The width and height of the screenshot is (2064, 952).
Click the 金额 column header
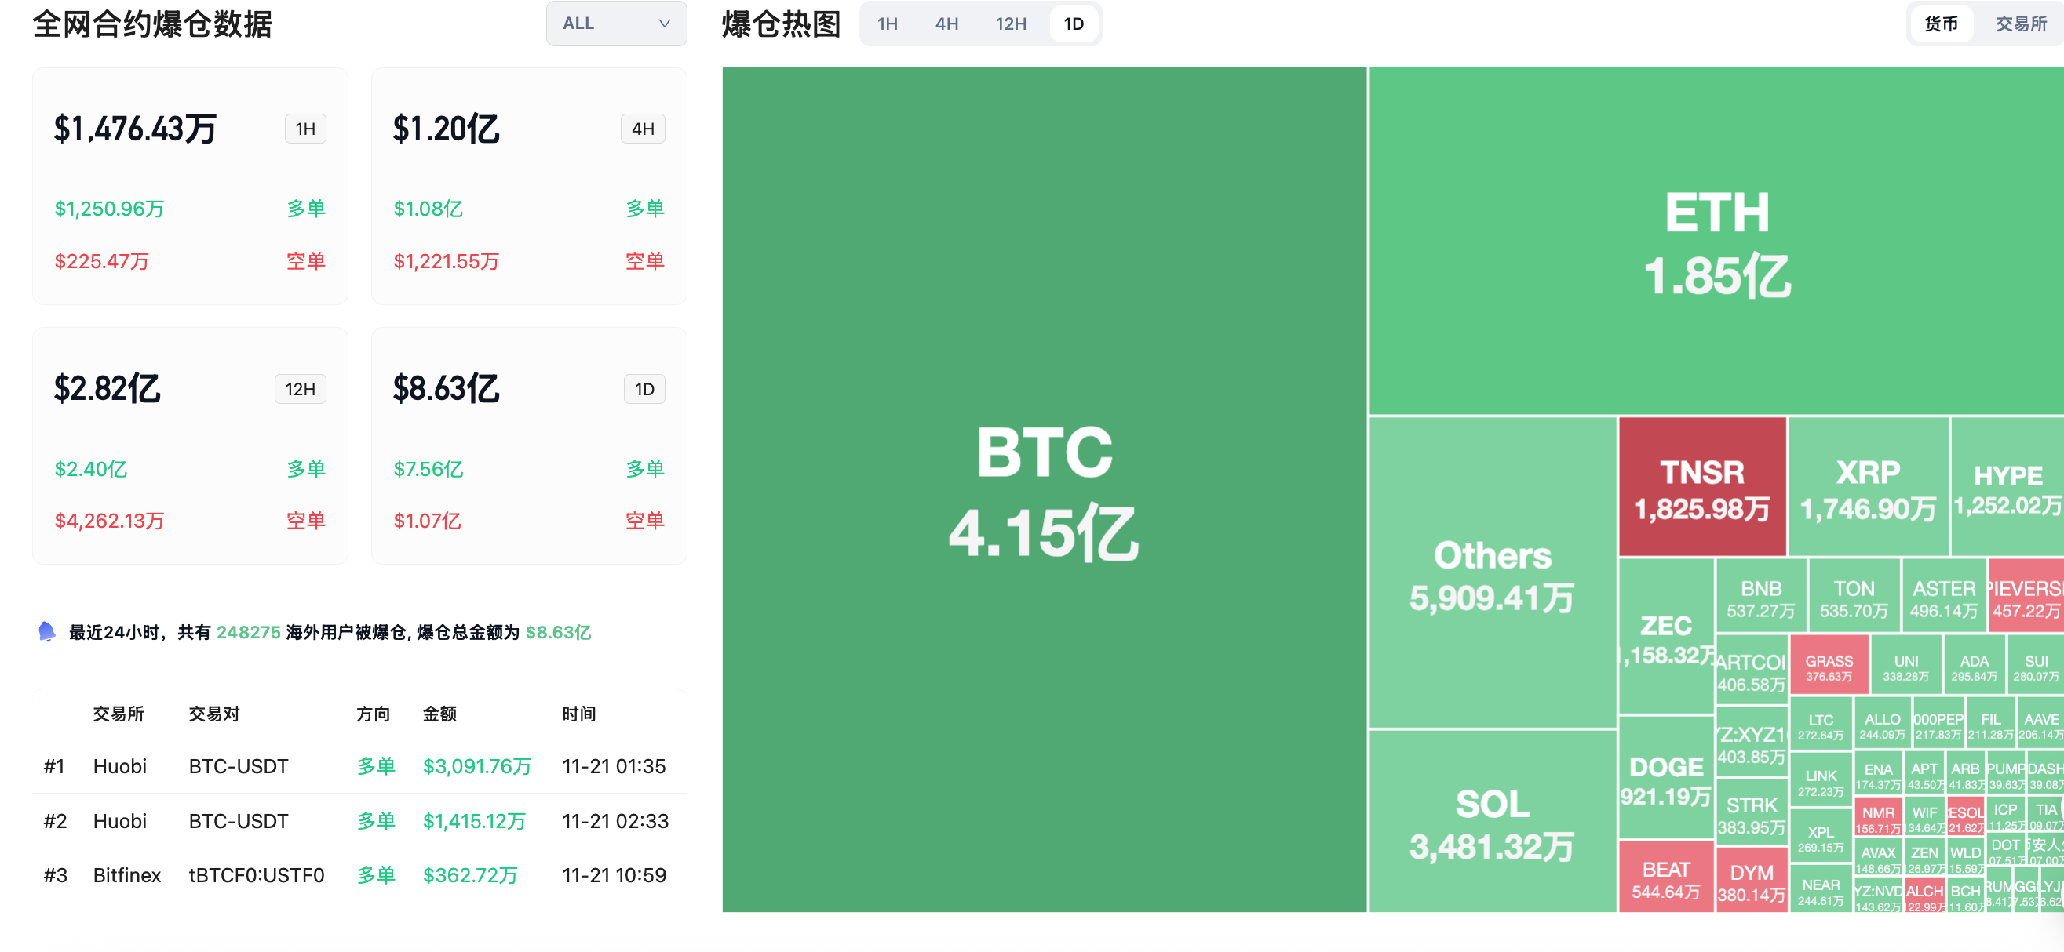coord(439,714)
